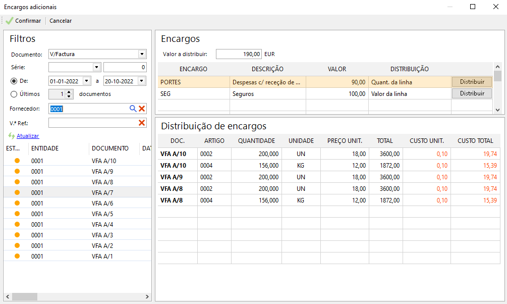Click the Valor a distribuir input field

(239, 54)
